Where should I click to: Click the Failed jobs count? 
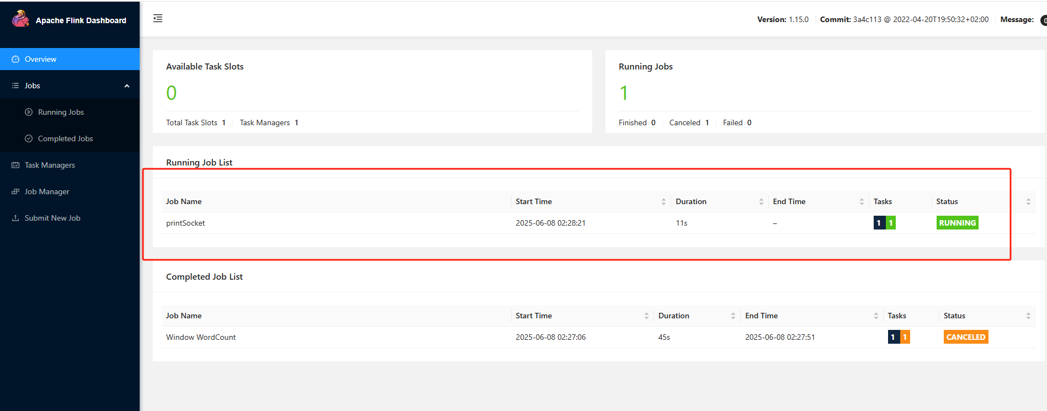pyautogui.click(x=750, y=122)
